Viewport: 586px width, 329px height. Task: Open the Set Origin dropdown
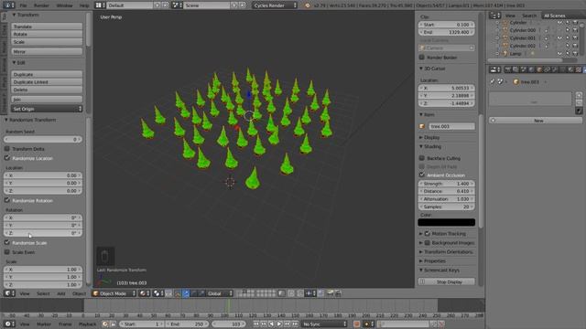[47, 109]
